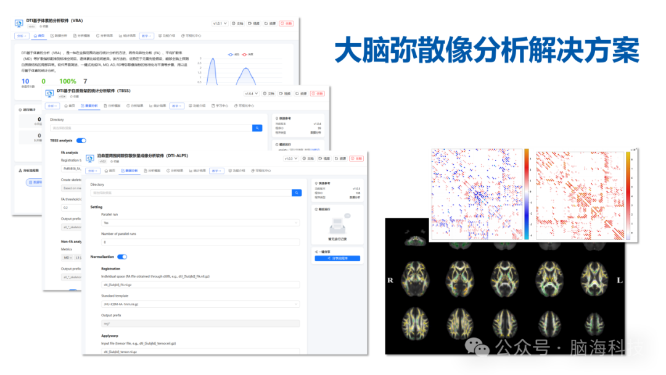The image size is (666, 375).
Task: Open the document button in VBA header
Action: pyautogui.click(x=238, y=23)
